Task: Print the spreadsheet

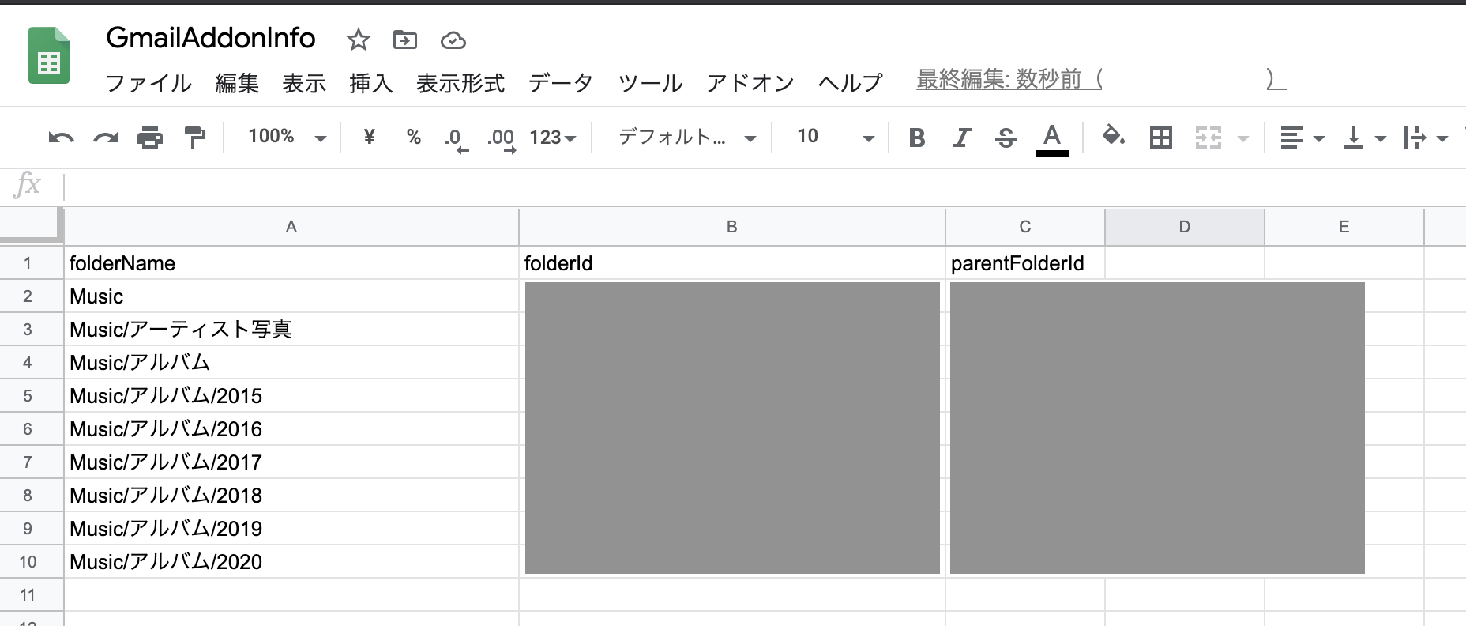Action: 150,138
